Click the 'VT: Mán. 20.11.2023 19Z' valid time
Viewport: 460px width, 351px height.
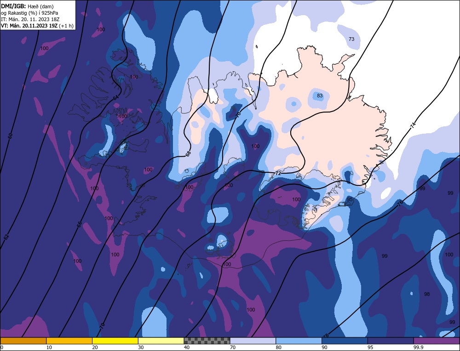point(29,26)
